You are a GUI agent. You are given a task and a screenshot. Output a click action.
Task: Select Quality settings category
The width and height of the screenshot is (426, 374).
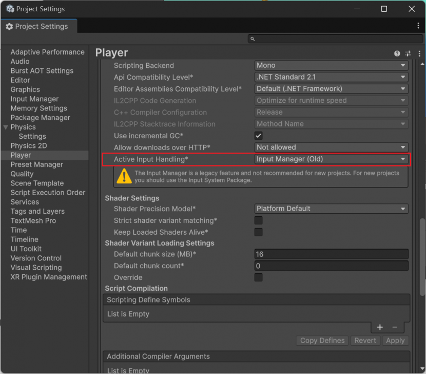(x=22, y=174)
